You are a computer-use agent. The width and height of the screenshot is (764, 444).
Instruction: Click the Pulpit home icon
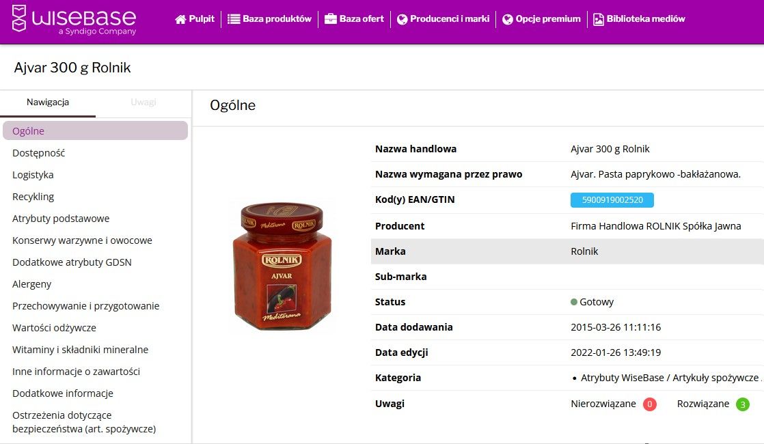180,19
